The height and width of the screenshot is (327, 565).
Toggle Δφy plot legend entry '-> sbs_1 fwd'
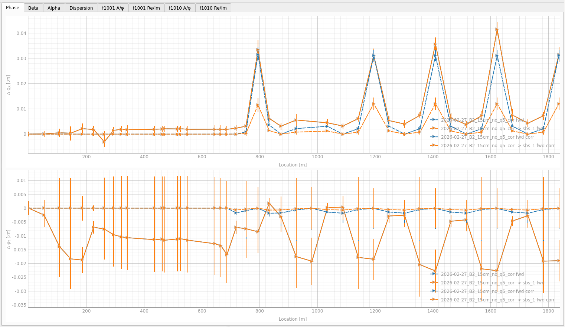pos(487,283)
